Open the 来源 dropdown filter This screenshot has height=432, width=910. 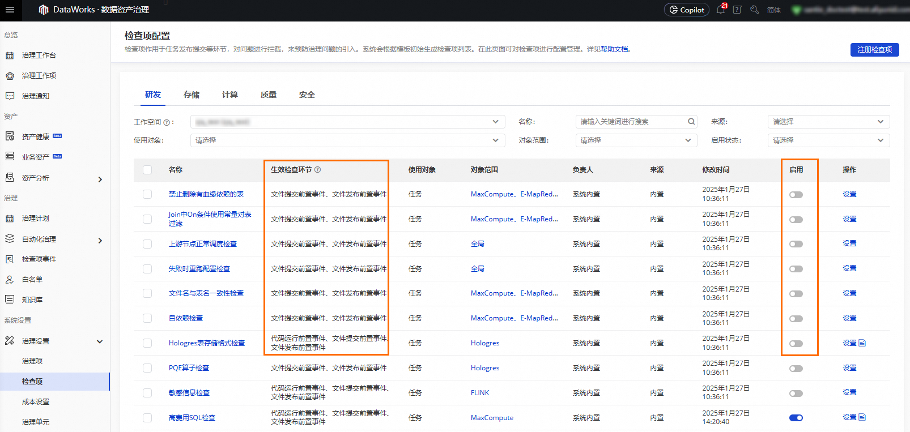coord(828,122)
